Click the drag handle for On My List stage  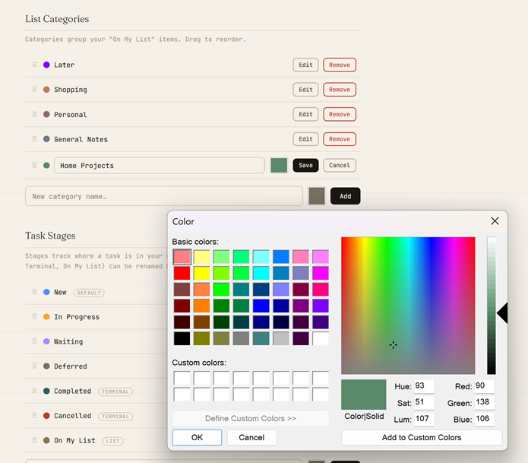point(34,440)
